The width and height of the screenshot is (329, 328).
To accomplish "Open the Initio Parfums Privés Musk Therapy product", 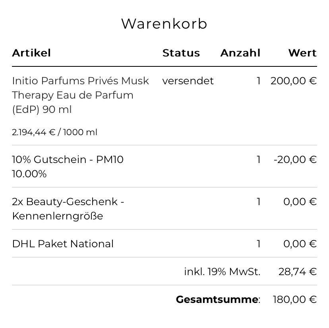I will [x=80, y=95].
